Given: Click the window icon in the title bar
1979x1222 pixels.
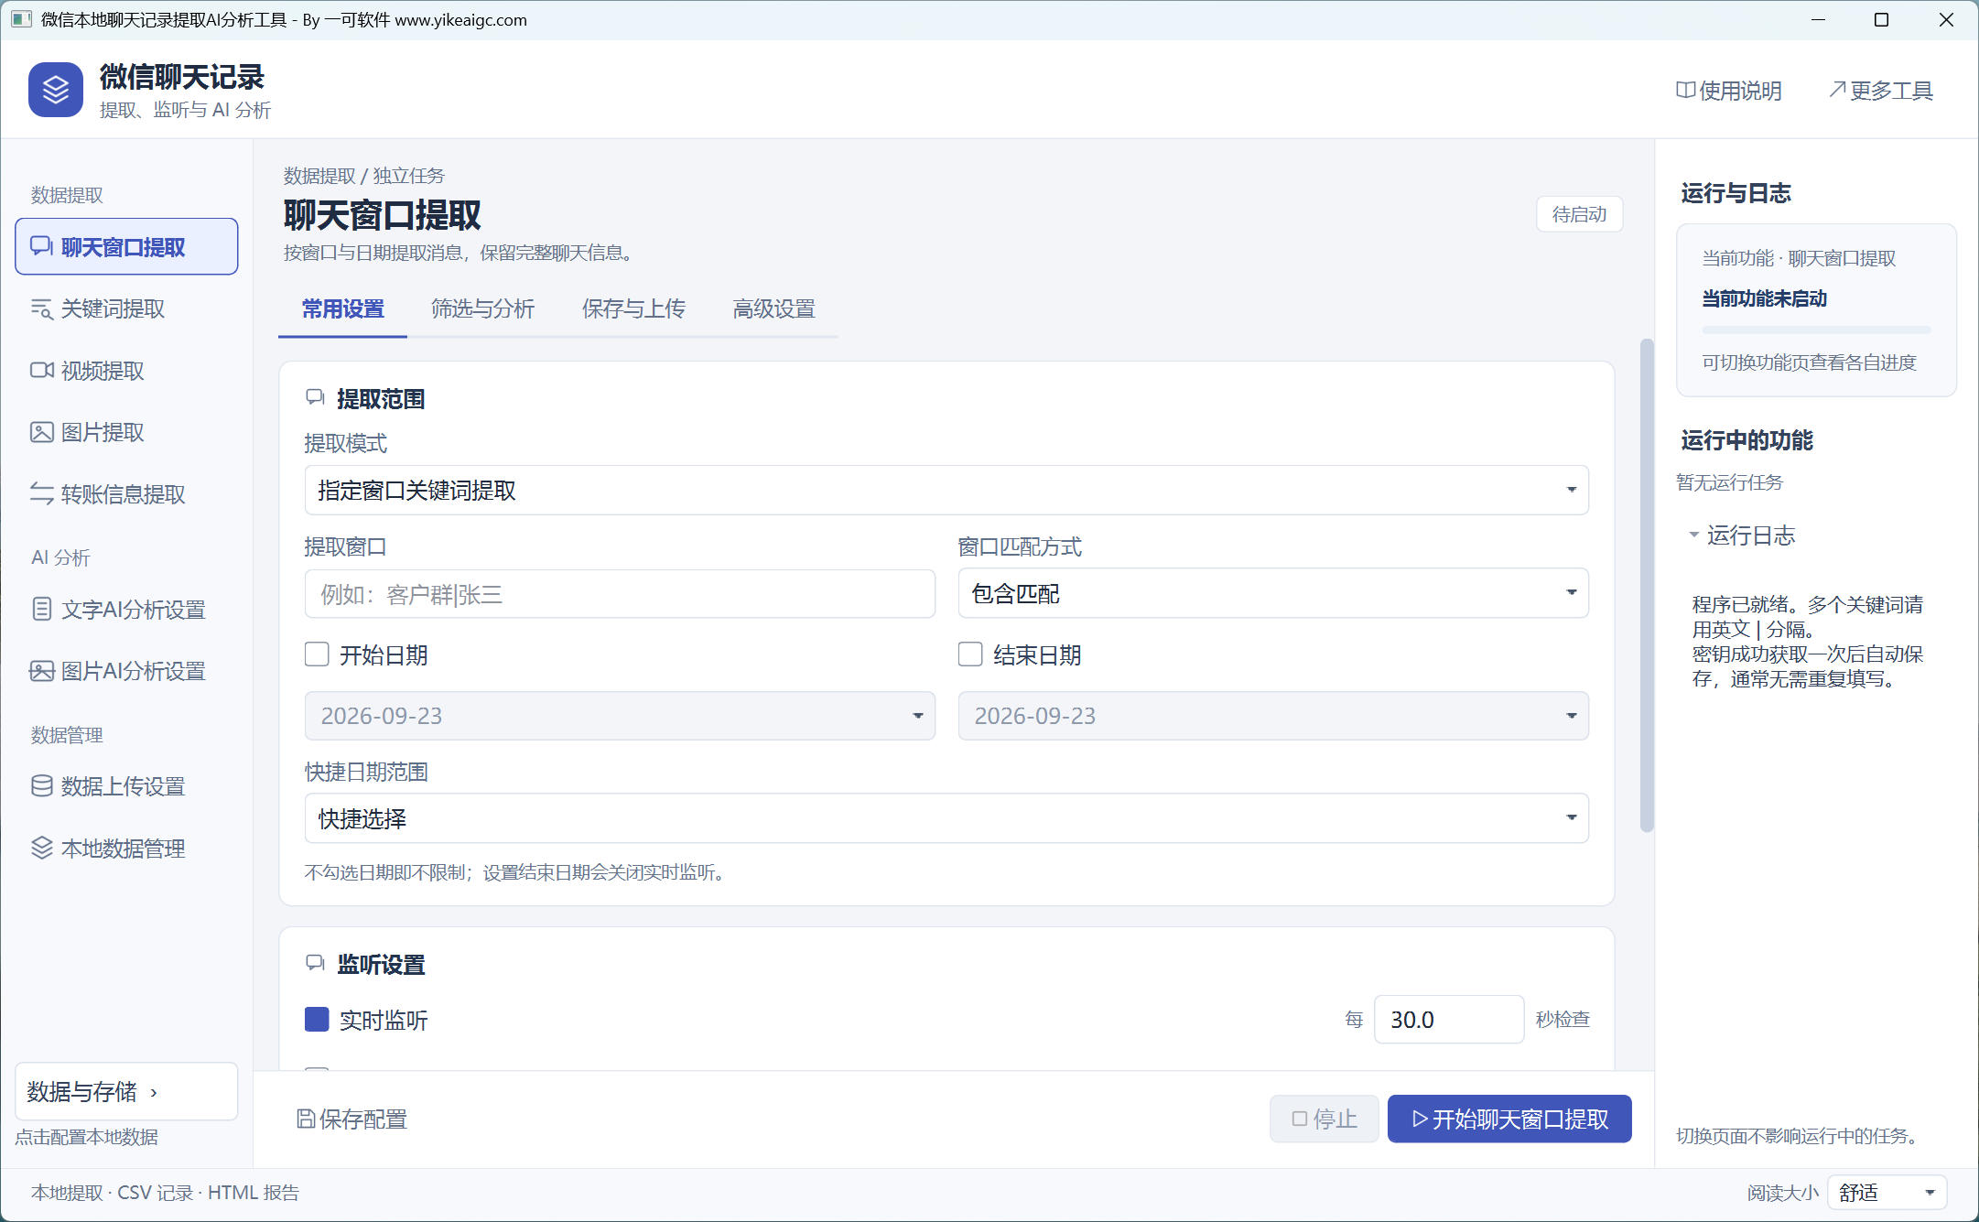Looking at the screenshot, I should 21,19.
